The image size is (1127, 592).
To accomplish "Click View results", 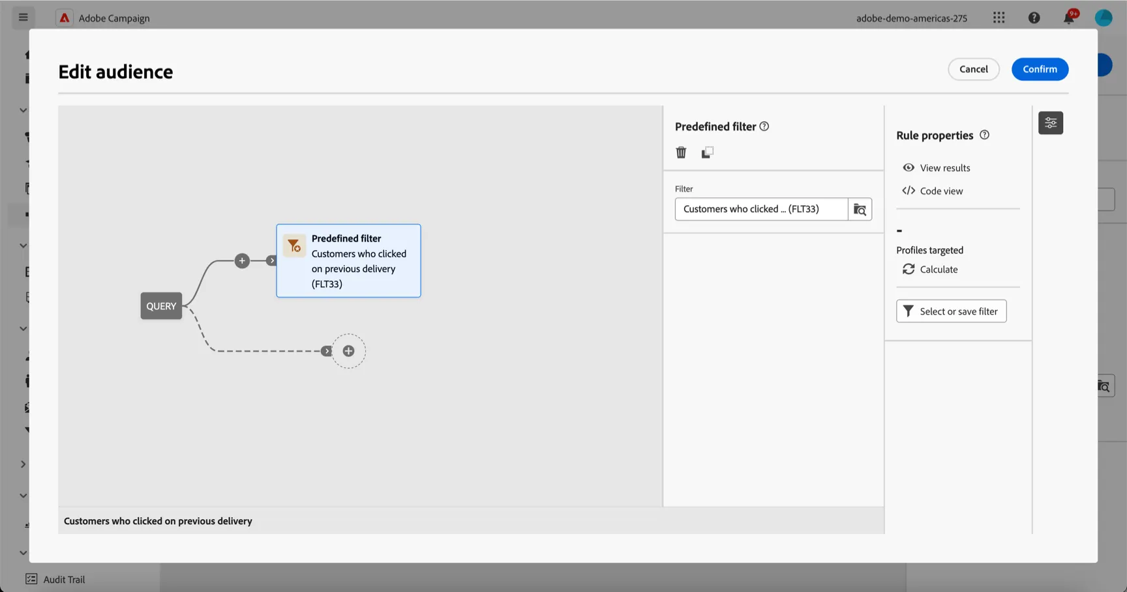I will pos(937,167).
